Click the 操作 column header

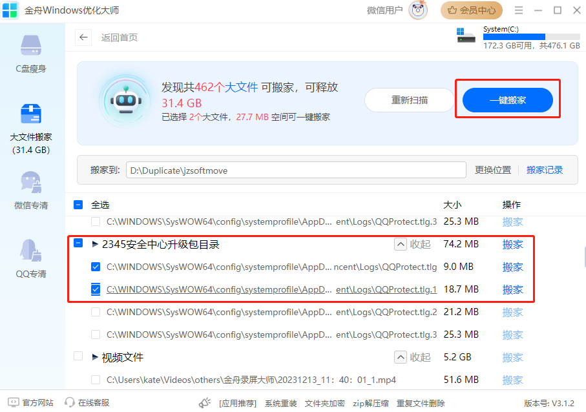511,205
